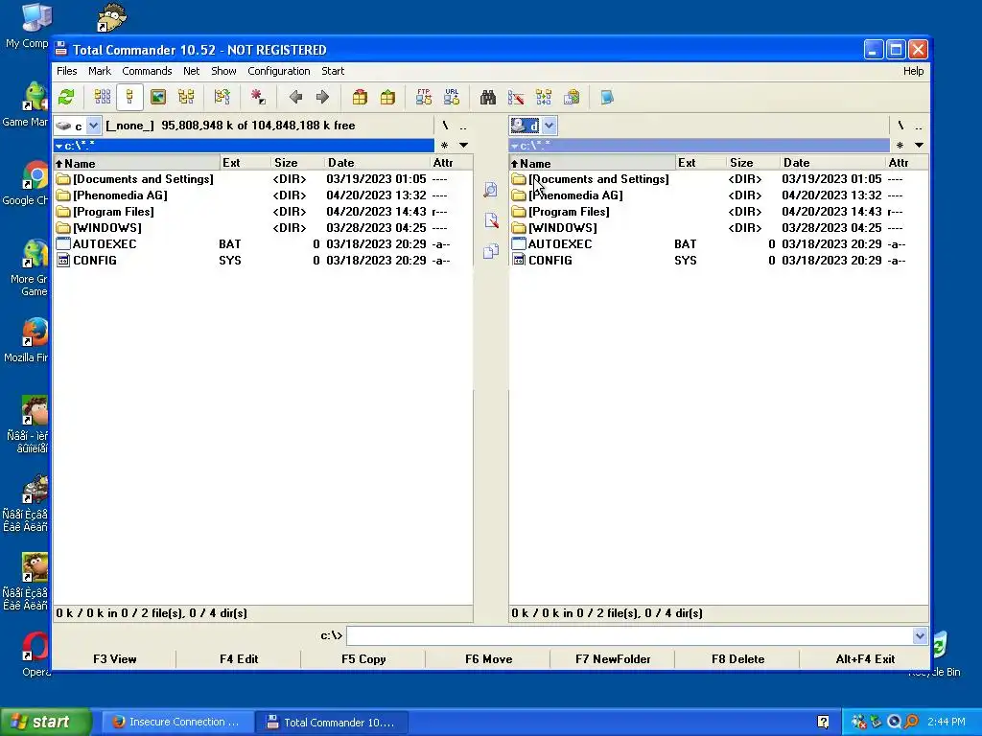Open the Files menu
The height and width of the screenshot is (736, 982).
[x=66, y=71]
